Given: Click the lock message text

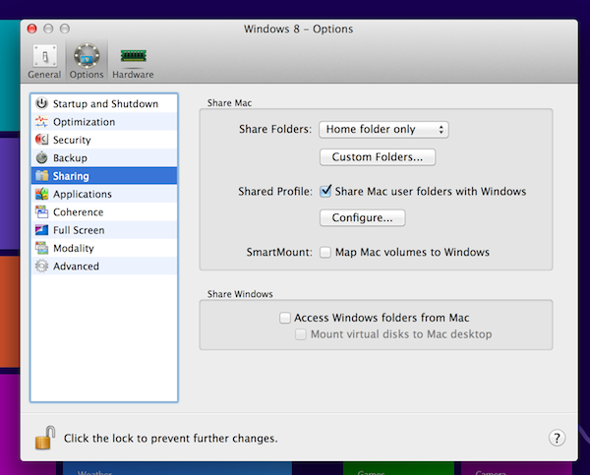Looking at the screenshot, I should (170, 438).
